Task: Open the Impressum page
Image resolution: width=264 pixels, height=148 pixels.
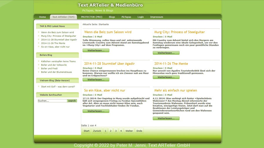Action: coord(156,17)
